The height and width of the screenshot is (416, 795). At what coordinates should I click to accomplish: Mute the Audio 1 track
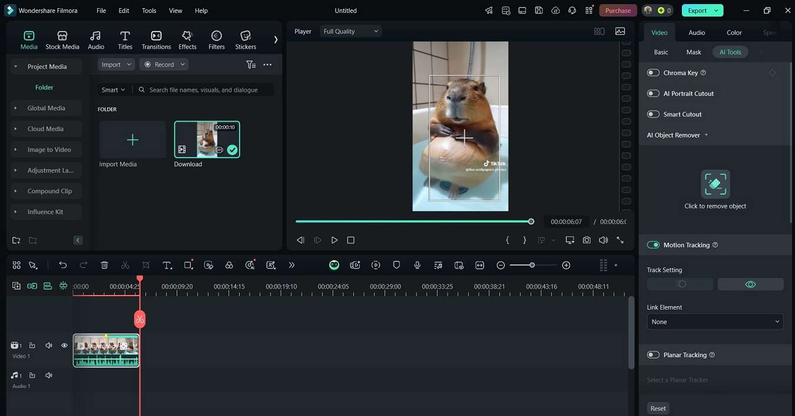point(49,375)
